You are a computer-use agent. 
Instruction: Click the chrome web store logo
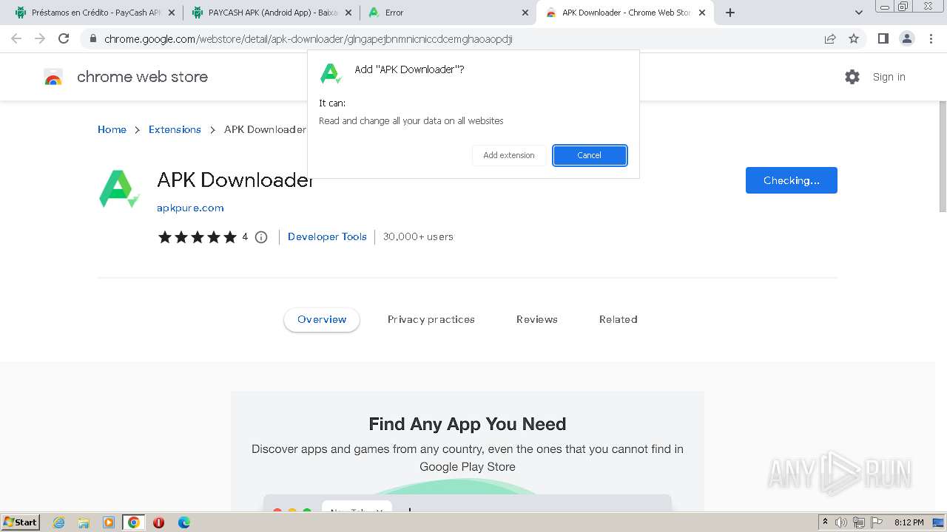click(x=126, y=77)
